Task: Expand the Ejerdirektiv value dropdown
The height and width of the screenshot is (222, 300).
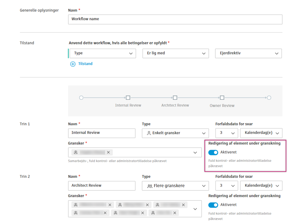Action: pos(248,53)
